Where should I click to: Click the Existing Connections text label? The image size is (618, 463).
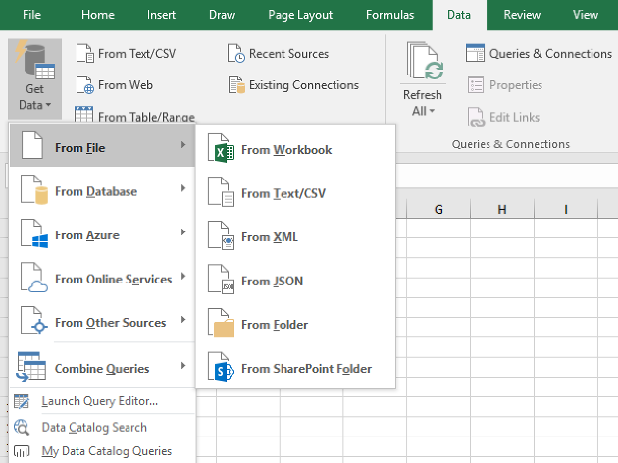304,85
